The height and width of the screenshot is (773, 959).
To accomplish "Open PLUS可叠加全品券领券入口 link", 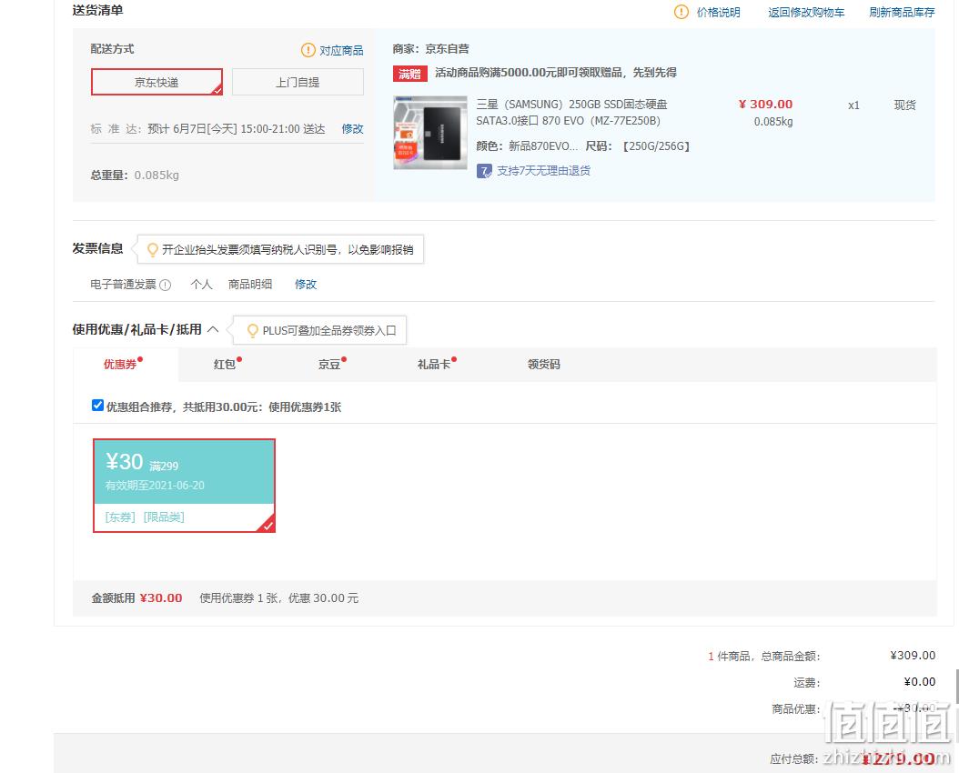I will (x=329, y=331).
